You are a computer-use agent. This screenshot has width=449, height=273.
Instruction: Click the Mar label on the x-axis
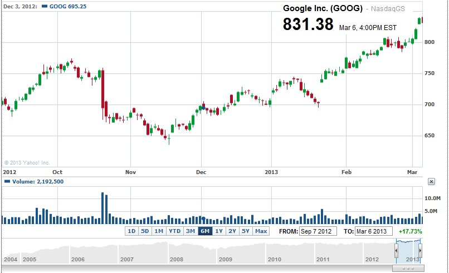pos(412,172)
